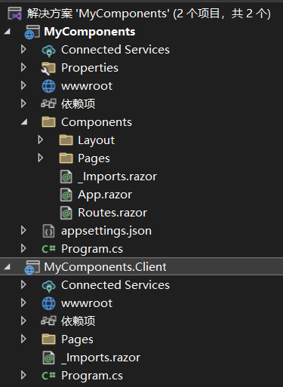This screenshot has width=283, height=387.
Task: Expand the Pages arrow under Components
Action: [x=40, y=158]
